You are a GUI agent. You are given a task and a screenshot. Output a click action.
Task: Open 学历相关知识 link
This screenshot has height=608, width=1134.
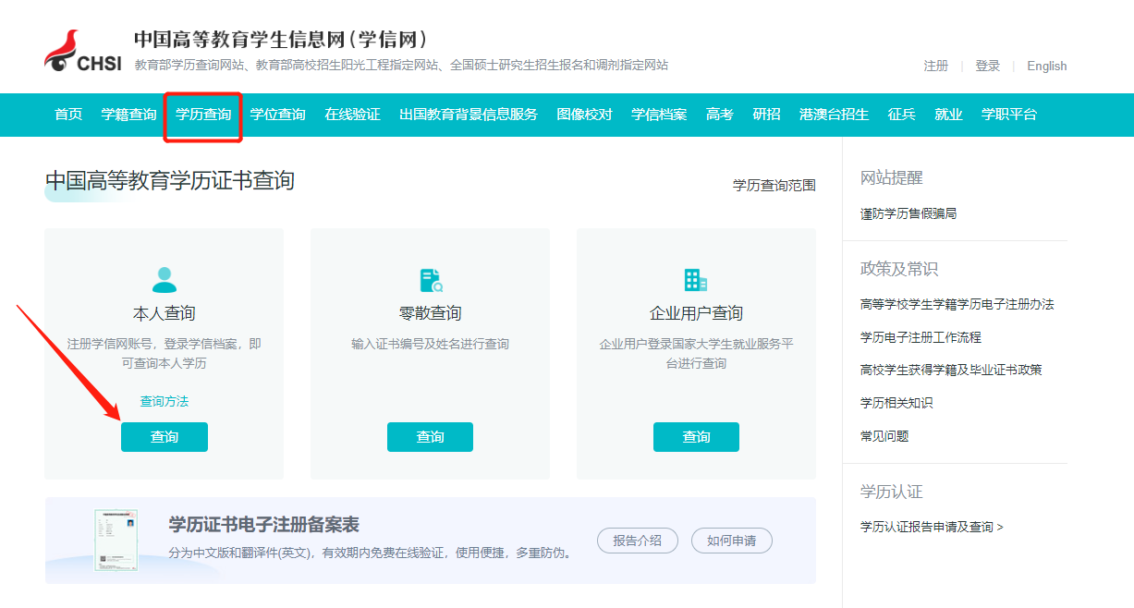[896, 403]
